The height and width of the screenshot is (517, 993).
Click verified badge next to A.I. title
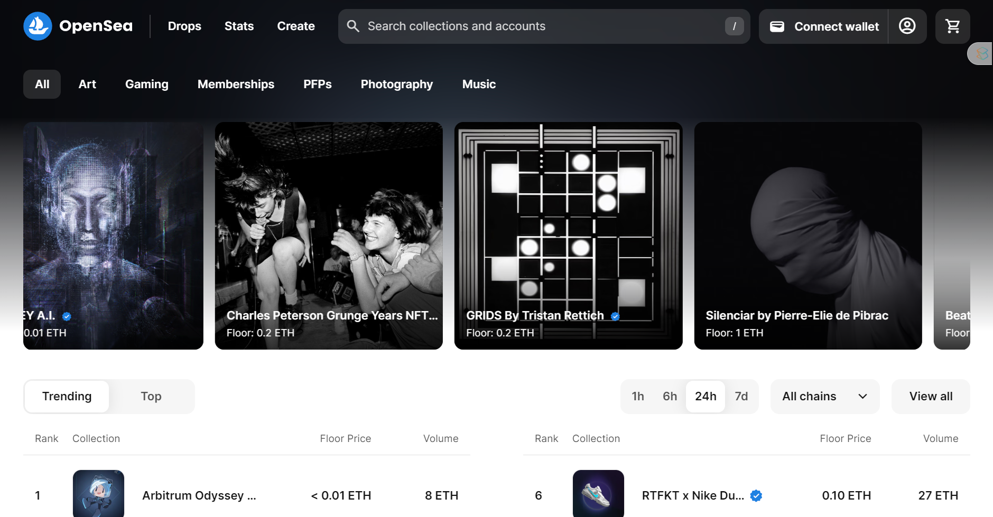tap(67, 316)
